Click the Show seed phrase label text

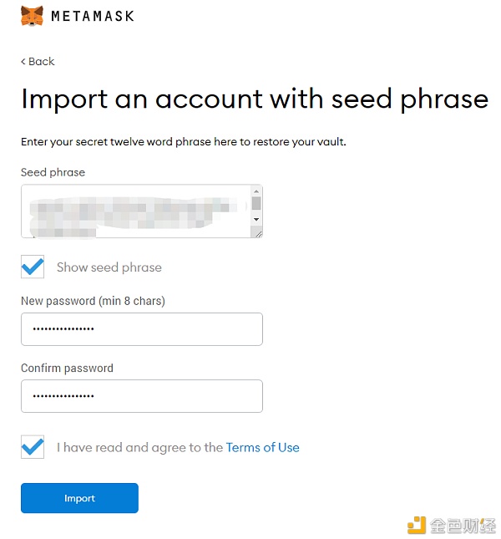point(109,267)
